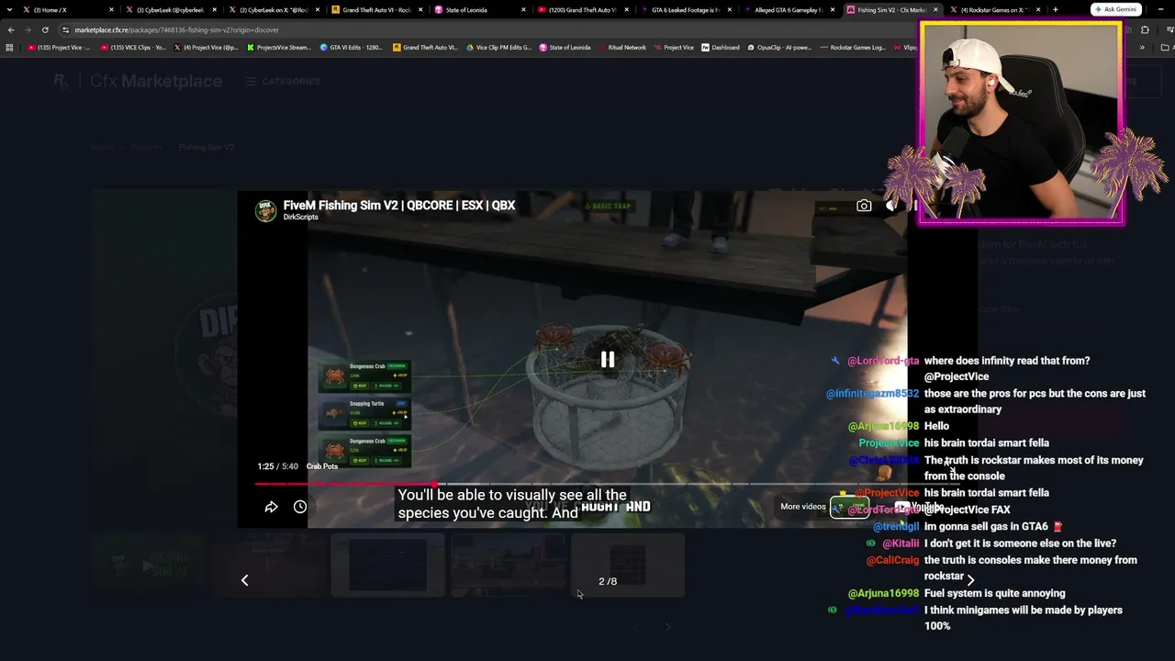Show more bookmarks with the double chevron
The height and width of the screenshot is (661, 1175).
pos(1142,48)
